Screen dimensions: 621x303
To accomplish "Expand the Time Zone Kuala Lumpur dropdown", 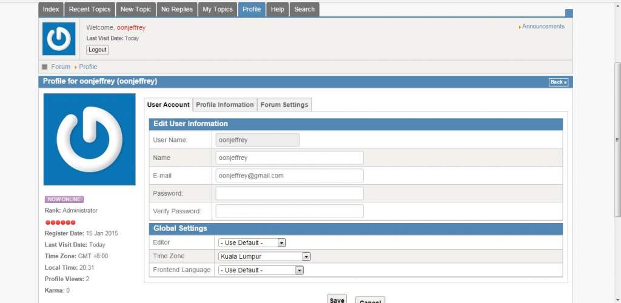I will 264,256.
